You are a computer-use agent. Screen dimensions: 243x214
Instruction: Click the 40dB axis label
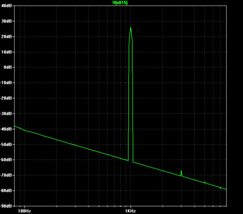click(7, 6)
